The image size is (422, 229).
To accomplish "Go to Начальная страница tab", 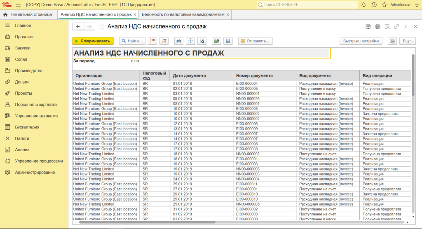I will click(28, 14).
